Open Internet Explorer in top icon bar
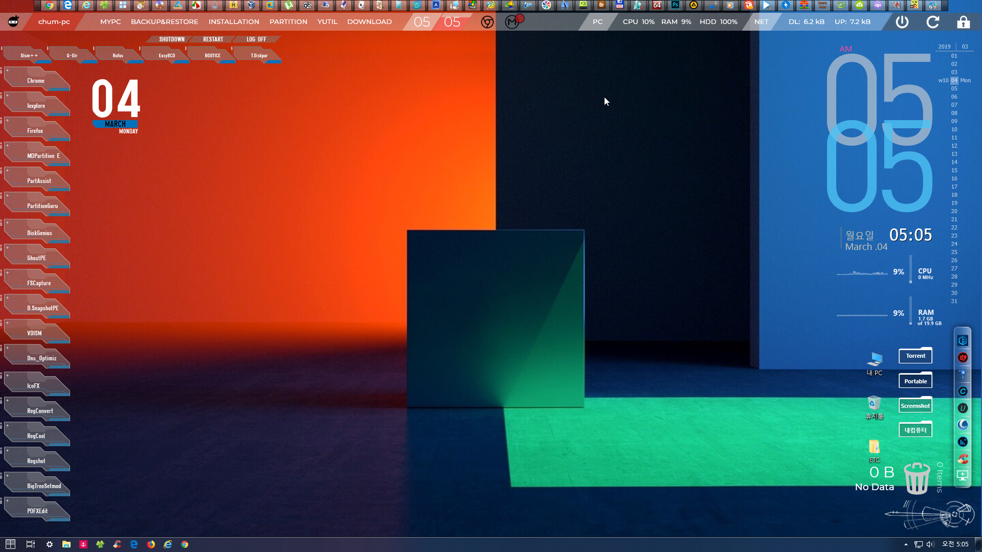Viewport: 982px width, 552px height. (x=86, y=6)
